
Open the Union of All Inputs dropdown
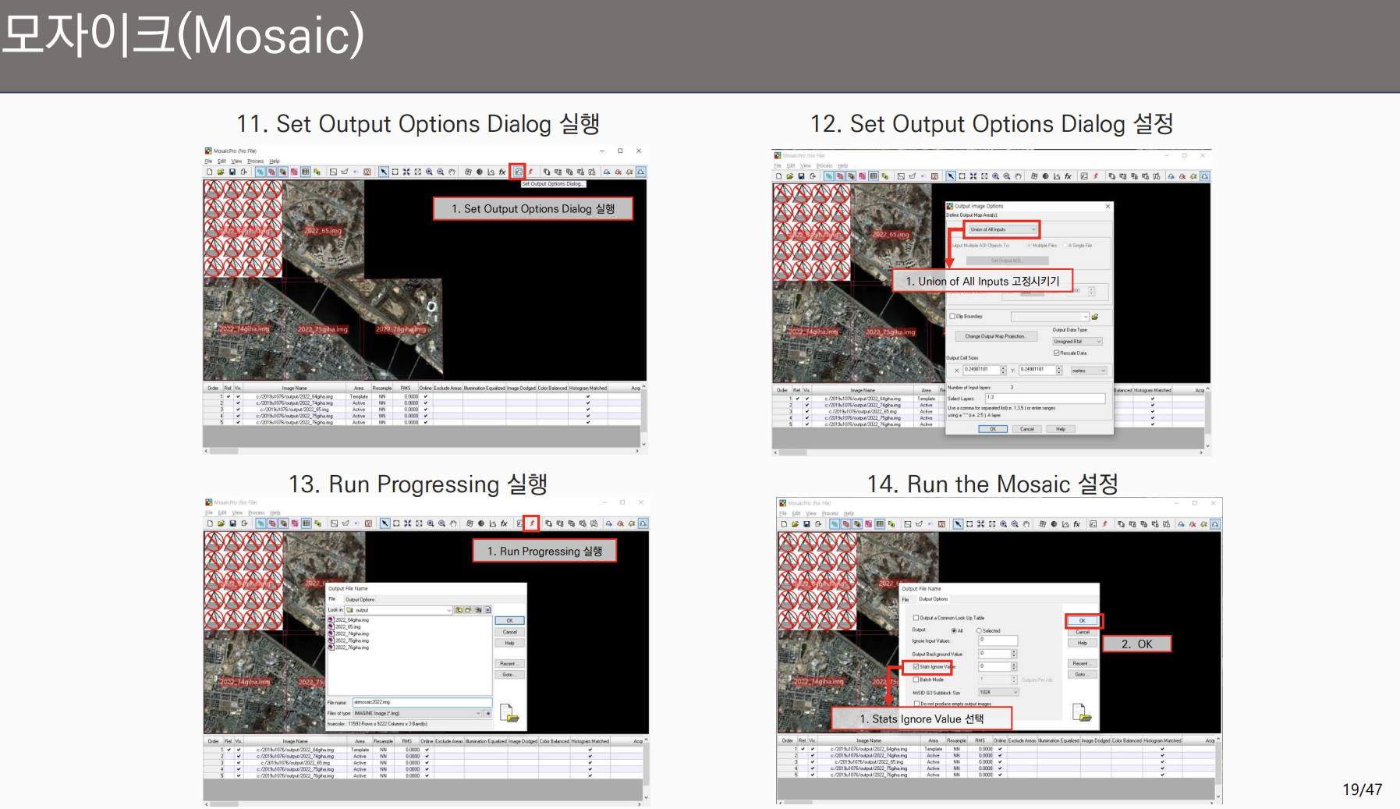(x=1003, y=229)
